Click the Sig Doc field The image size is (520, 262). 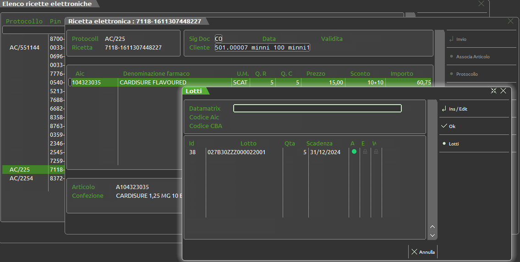click(219, 39)
